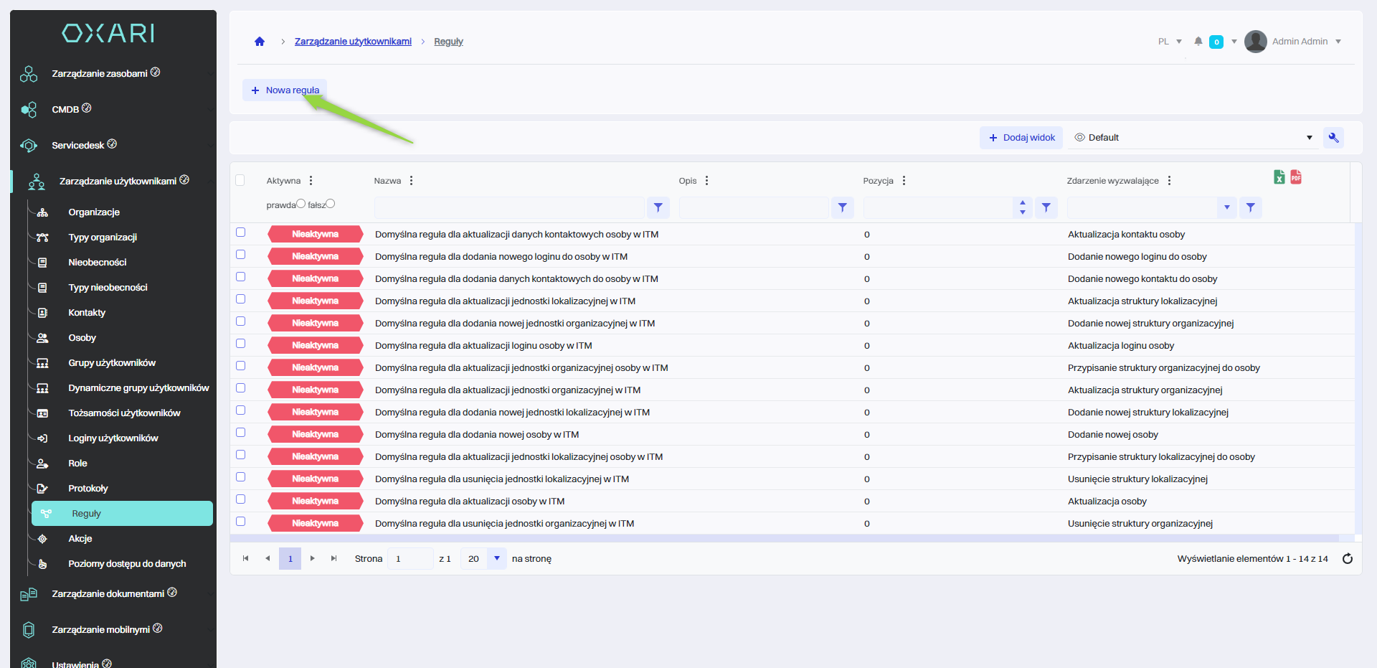Click the Dodaj widok button

[x=1021, y=138]
